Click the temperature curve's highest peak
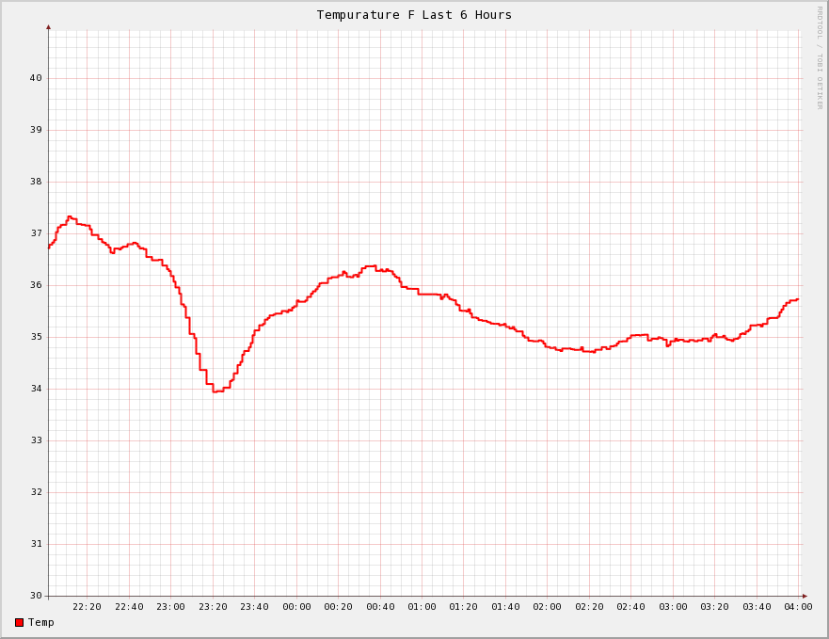This screenshot has width=829, height=639. 70,216
